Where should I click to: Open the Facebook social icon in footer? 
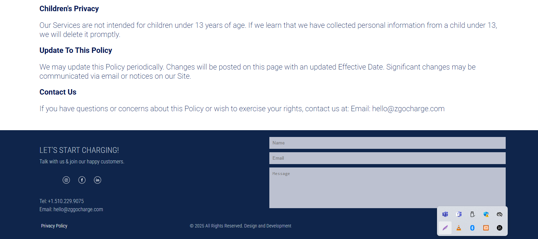[x=82, y=180]
